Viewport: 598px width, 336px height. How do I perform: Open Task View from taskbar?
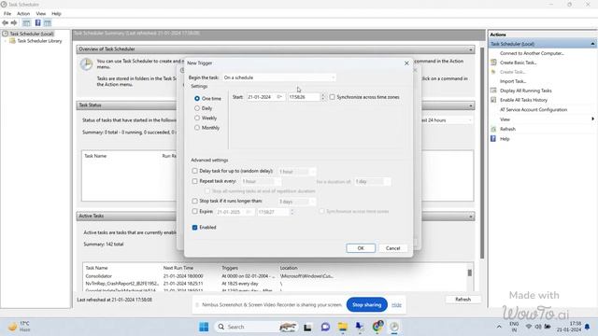[x=307, y=327]
